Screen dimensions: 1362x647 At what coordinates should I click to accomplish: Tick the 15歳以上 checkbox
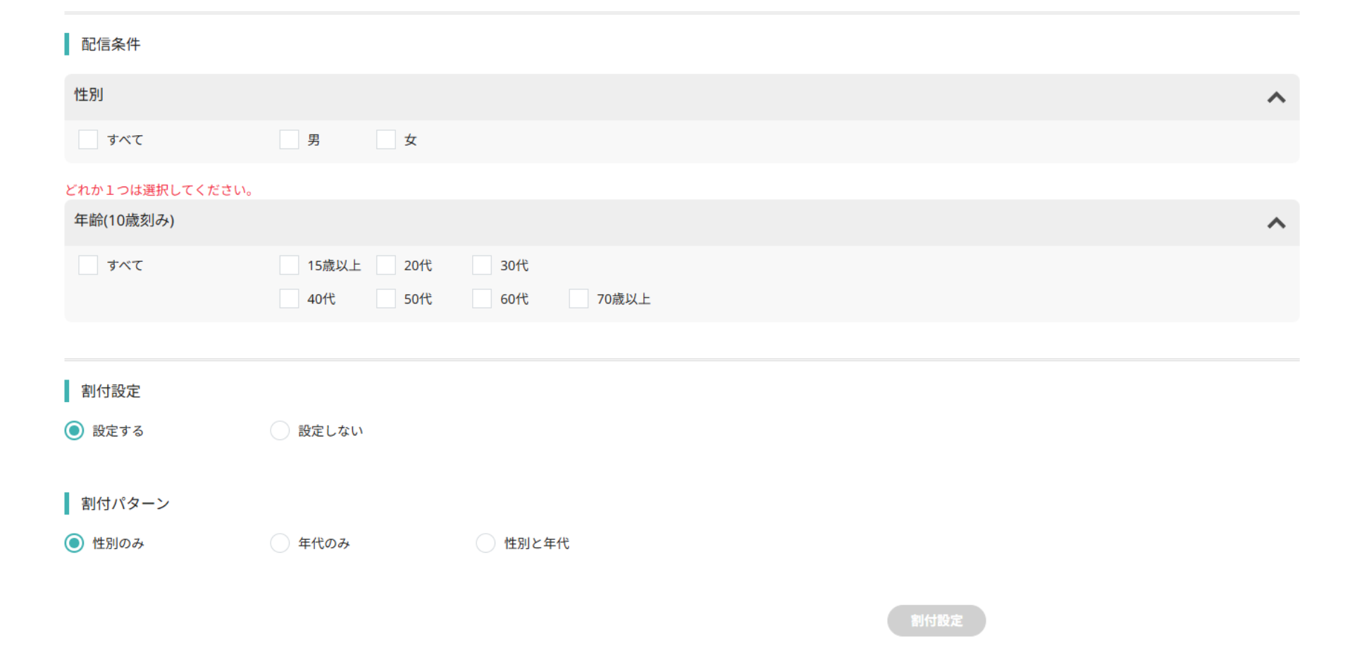pyautogui.click(x=289, y=265)
